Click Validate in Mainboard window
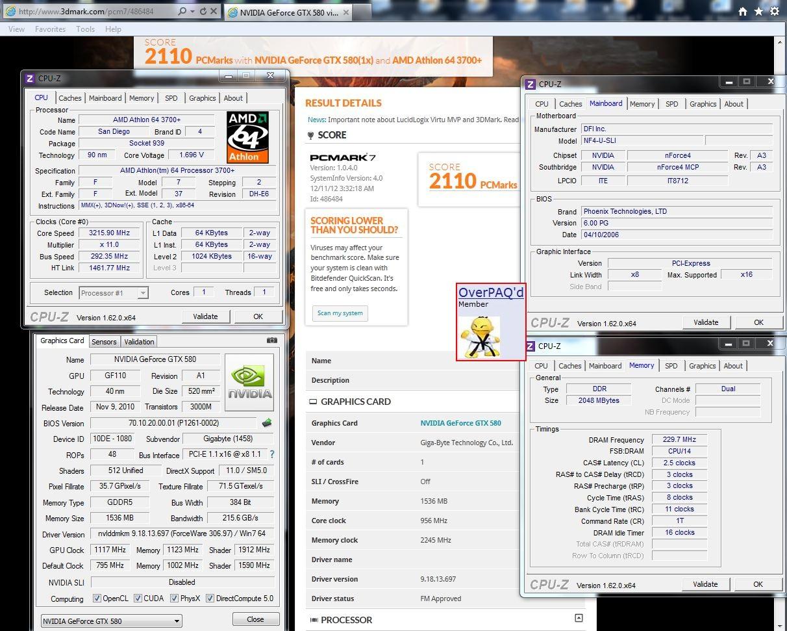The width and height of the screenshot is (787, 631). pyautogui.click(x=706, y=322)
